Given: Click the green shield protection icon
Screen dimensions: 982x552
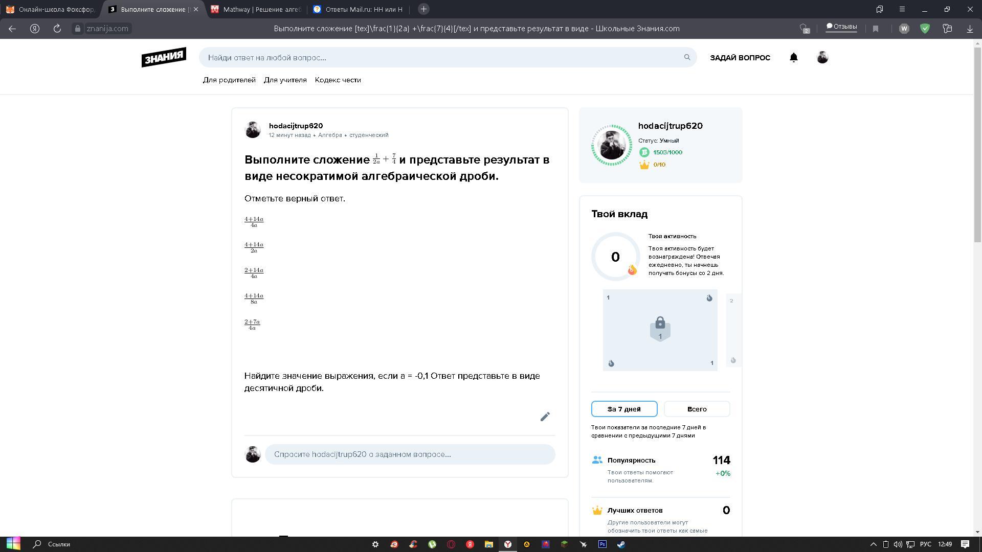Looking at the screenshot, I should tap(925, 29).
